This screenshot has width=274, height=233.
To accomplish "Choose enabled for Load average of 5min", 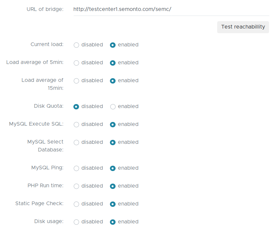I will pos(113,63).
